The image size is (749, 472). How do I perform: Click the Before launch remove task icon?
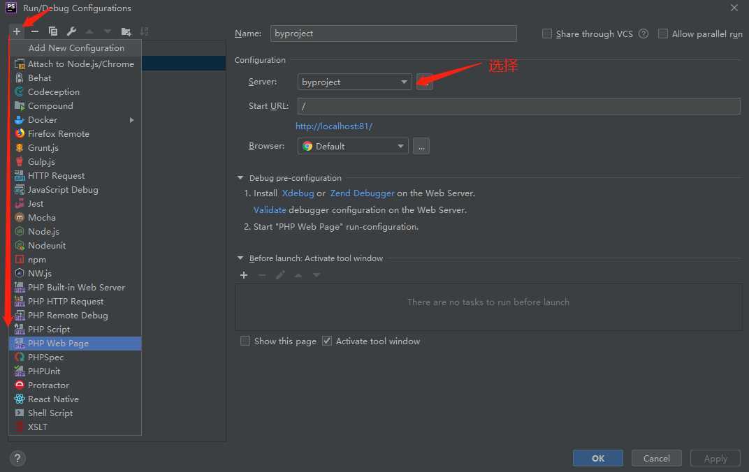pyautogui.click(x=262, y=275)
